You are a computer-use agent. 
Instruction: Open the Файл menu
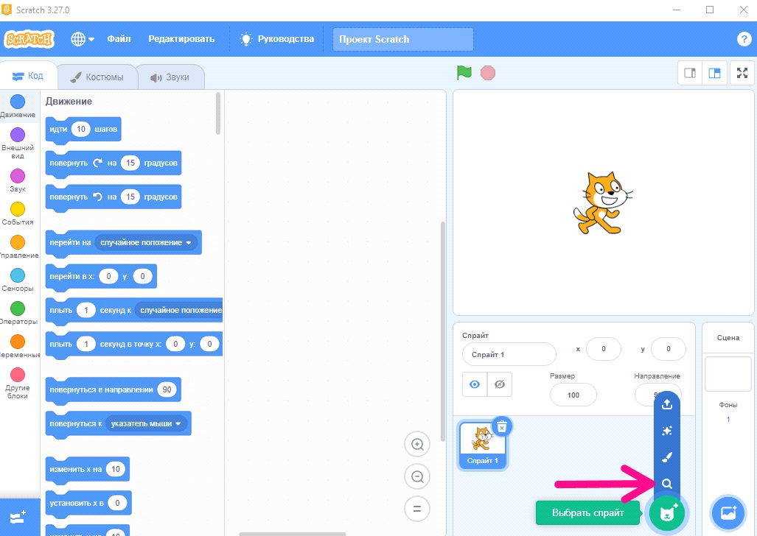[x=119, y=39]
